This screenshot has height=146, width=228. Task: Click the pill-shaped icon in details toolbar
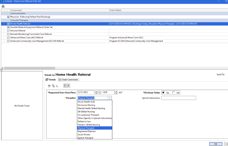[53, 86]
